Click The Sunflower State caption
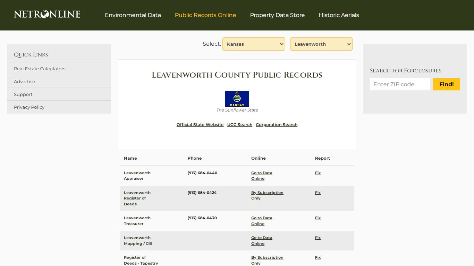This screenshot has width=474, height=266. 237,110
